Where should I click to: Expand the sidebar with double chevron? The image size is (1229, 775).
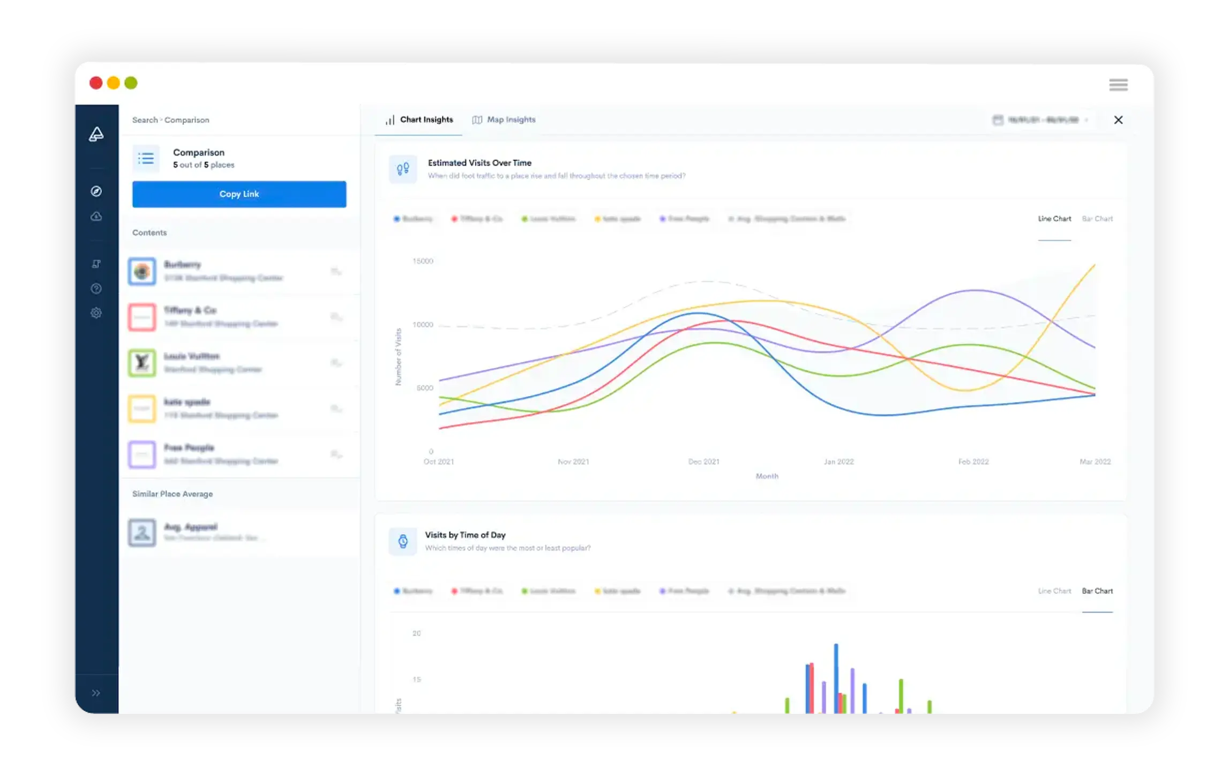96,693
